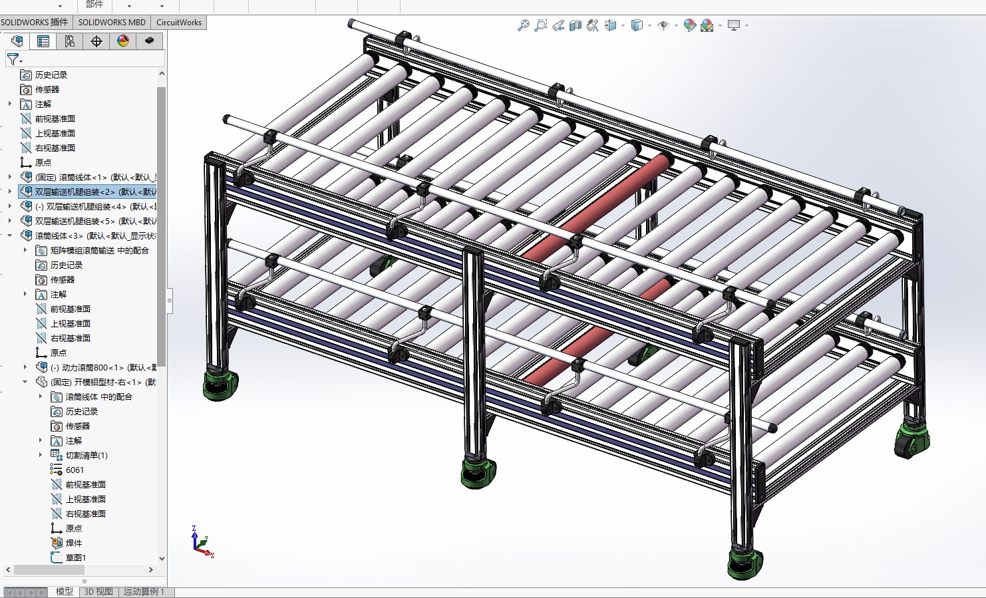This screenshot has width=986, height=598.
Task: Open the dropdown arrow beside View Settings
Action: click(x=746, y=26)
